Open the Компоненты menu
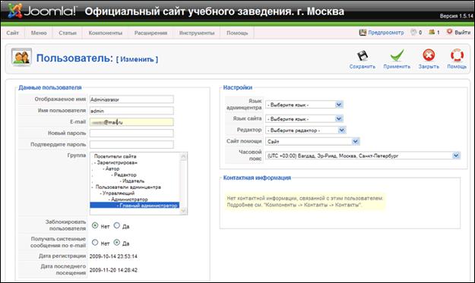Viewport: 475px width, 283px height. [106, 33]
